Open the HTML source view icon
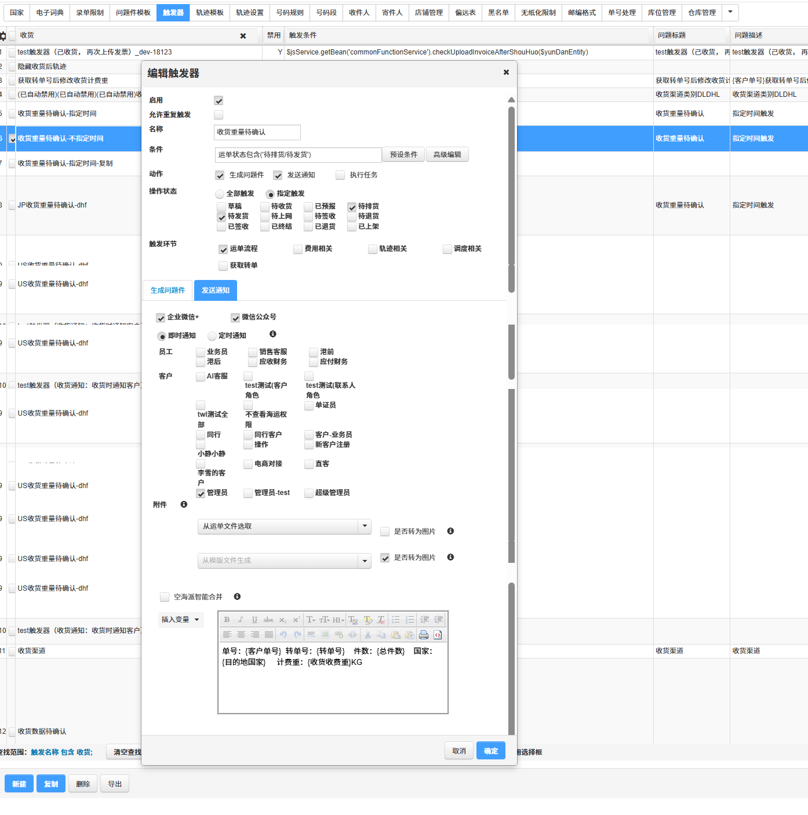Image resolution: width=808 pixels, height=815 pixels. [x=438, y=635]
